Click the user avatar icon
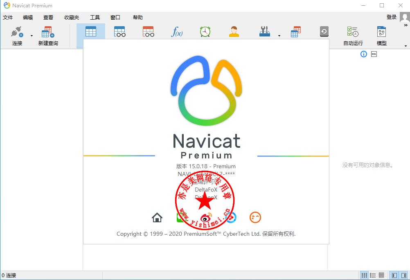Image resolution: width=410 pixels, height=280 pixels. 405,18
